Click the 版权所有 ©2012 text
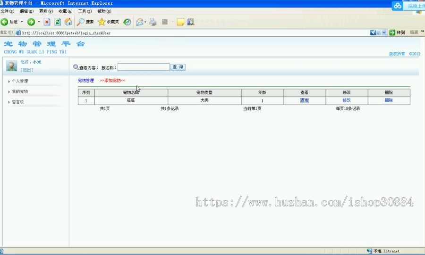This screenshot has height=255, width=425. tap(405, 54)
